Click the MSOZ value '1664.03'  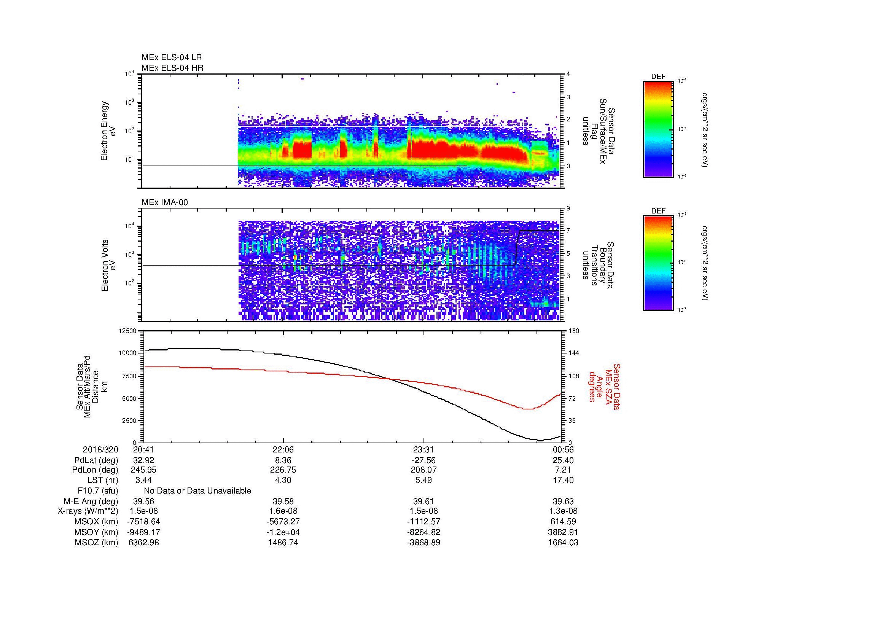(x=563, y=543)
